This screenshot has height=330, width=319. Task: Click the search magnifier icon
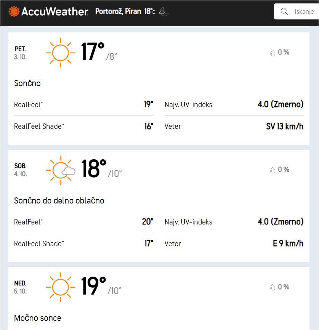coord(284,11)
